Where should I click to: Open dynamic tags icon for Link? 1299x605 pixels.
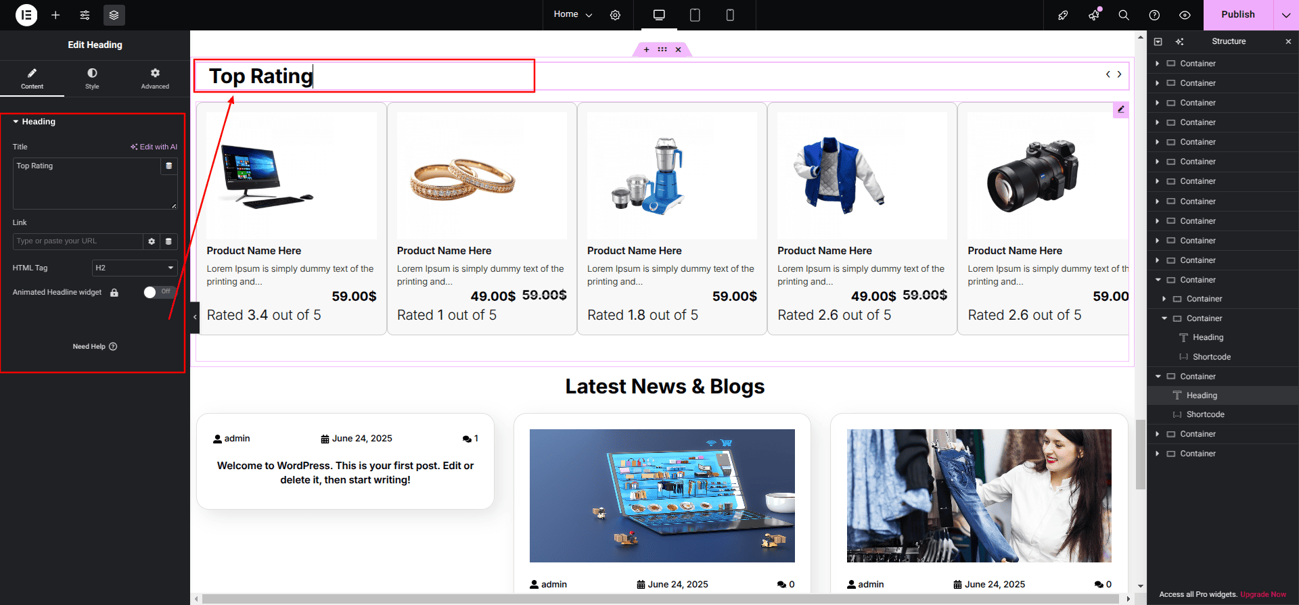click(169, 241)
